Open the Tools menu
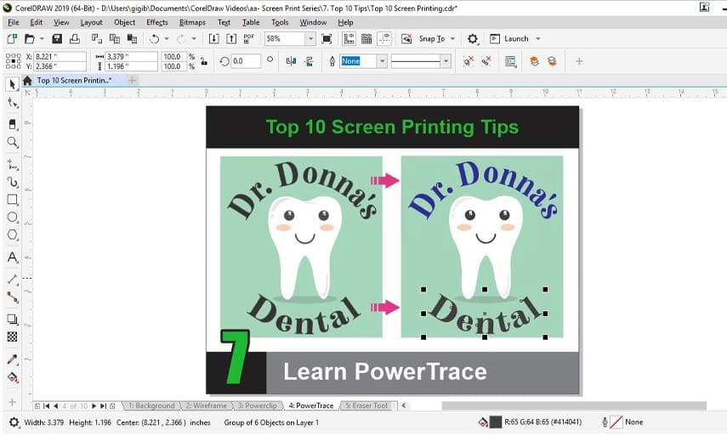Viewport: 727px width, 436px height. 280,22
